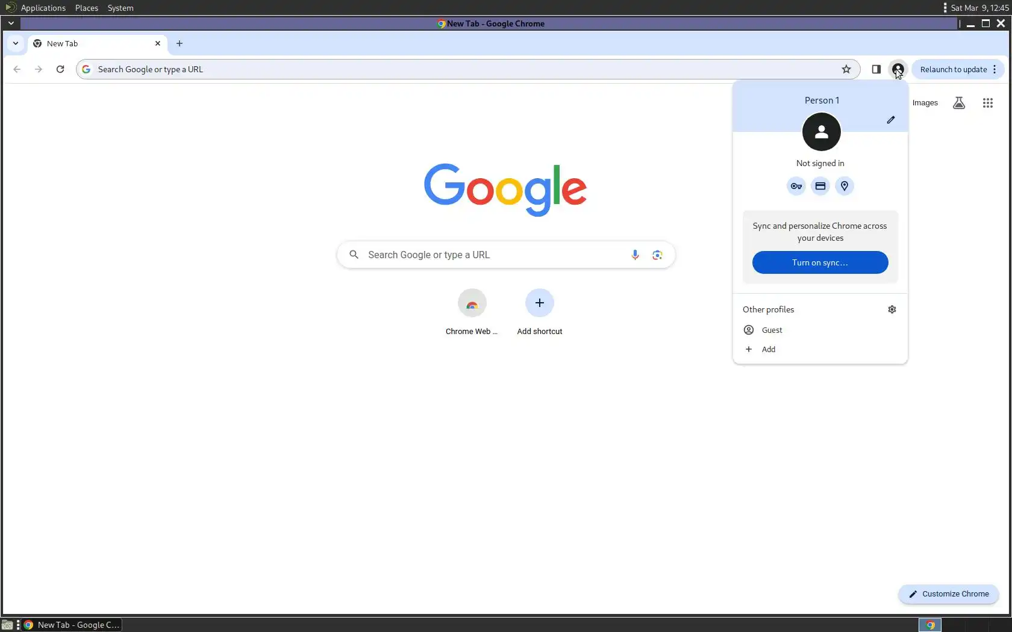Open payment methods card icon
This screenshot has height=632, width=1012.
pos(820,186)
